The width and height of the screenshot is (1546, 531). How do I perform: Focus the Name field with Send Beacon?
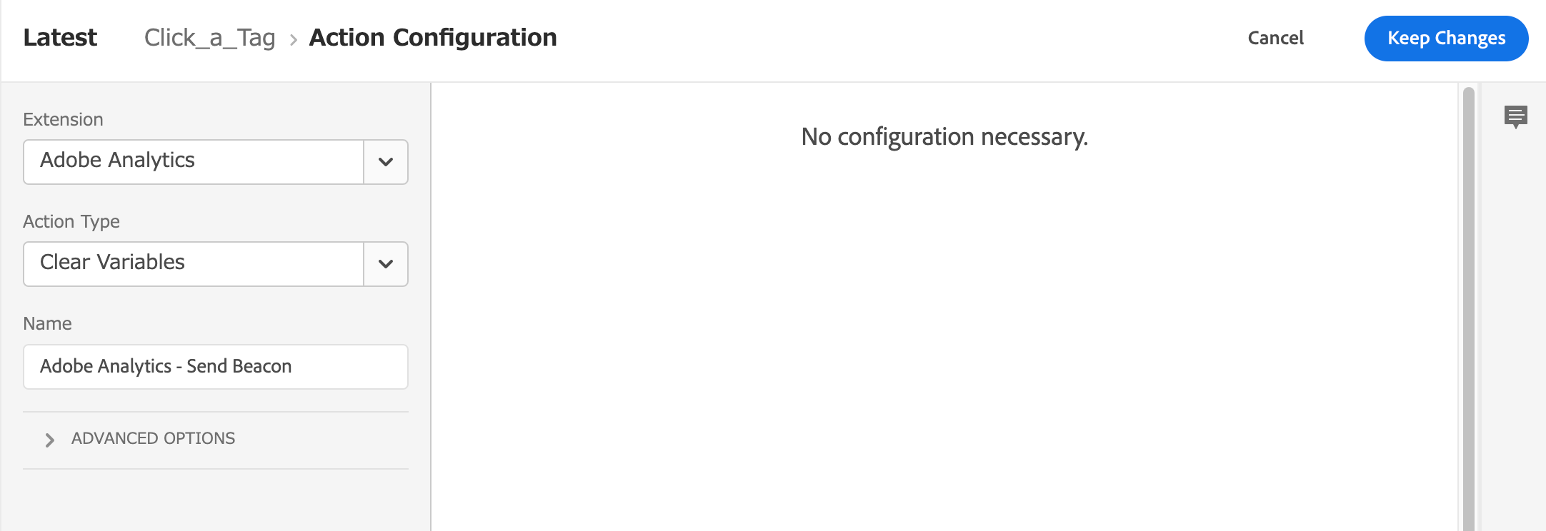tap(216, 367)
